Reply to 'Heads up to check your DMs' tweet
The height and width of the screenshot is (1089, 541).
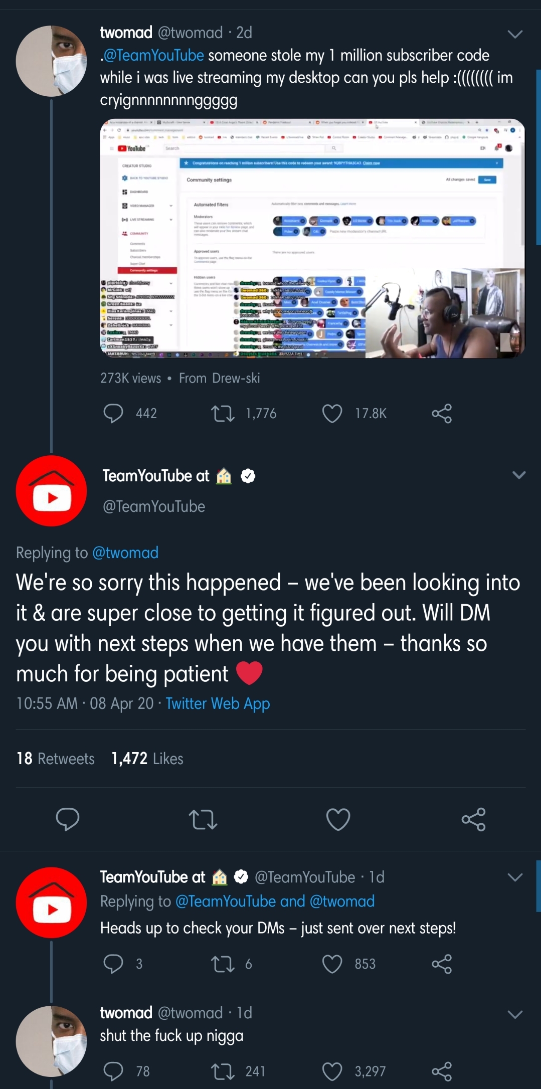click(113, 964)
